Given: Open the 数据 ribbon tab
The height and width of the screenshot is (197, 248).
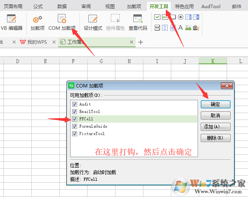Looking at the screenshot, I should (62, 7).
